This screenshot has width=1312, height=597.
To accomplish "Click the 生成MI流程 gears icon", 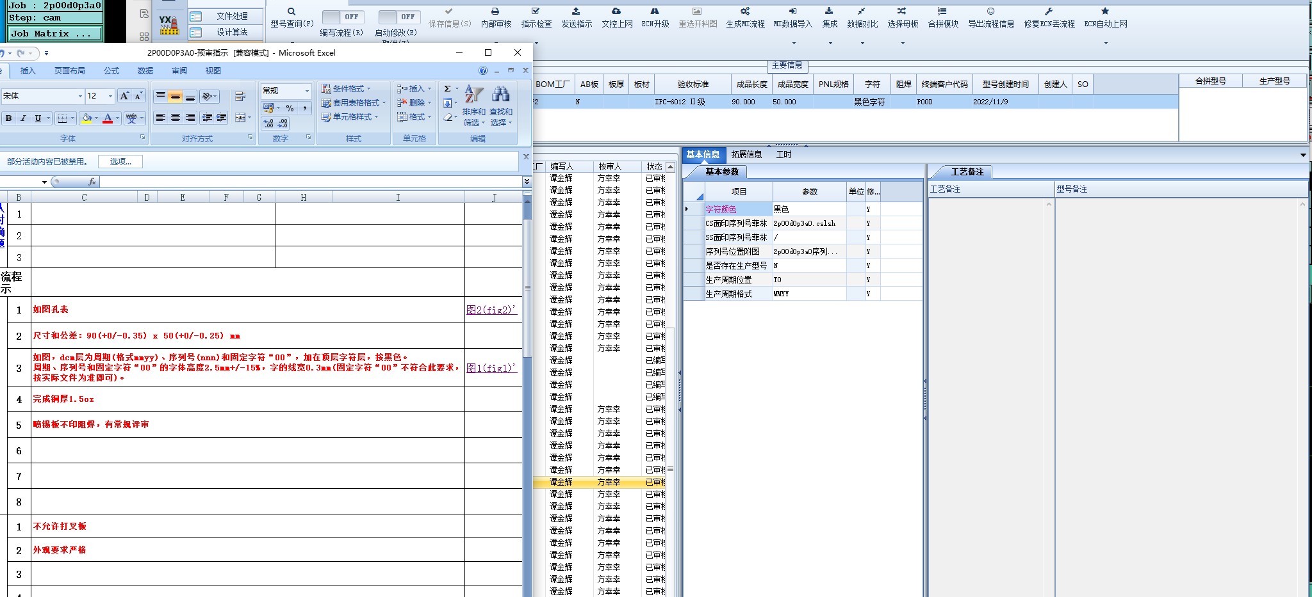I will pos(745,12).
